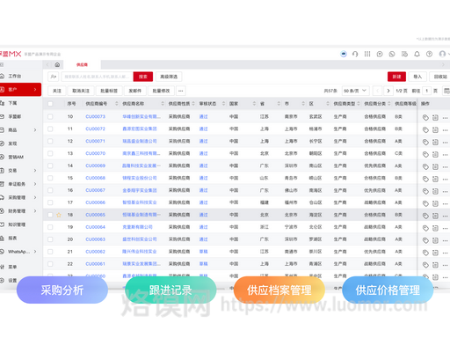Image resolution: width=450 pixels, height=338 pixels.
Task: Open the 工作台 sidebar item
Action: pos(15,76)
